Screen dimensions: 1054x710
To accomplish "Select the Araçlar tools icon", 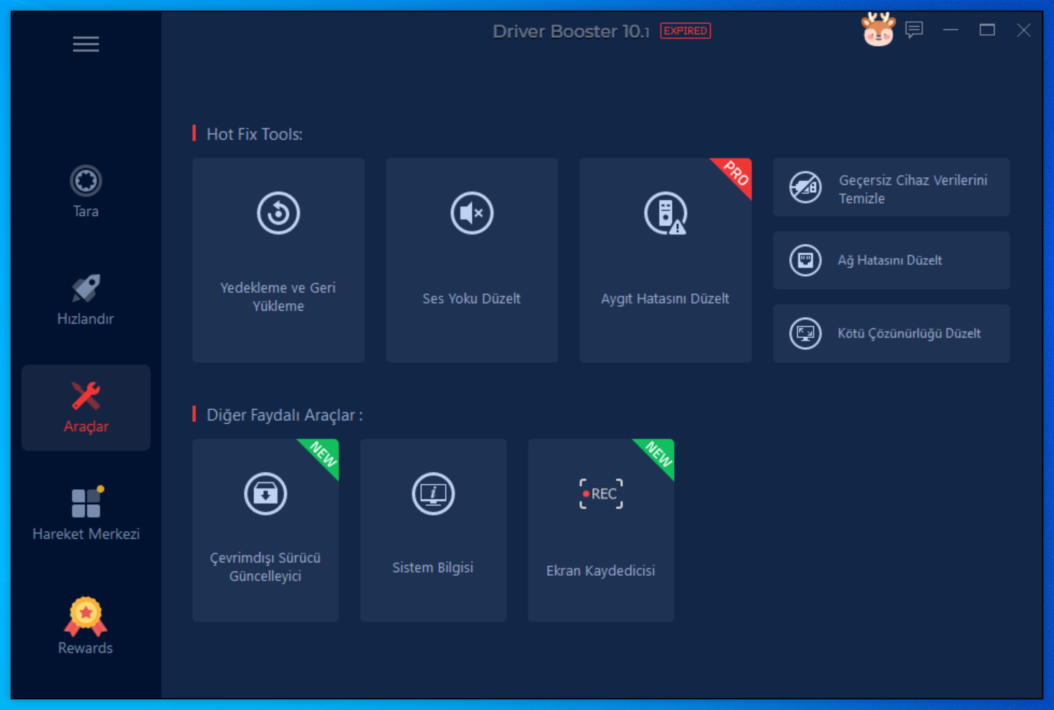I will point(86,395).
